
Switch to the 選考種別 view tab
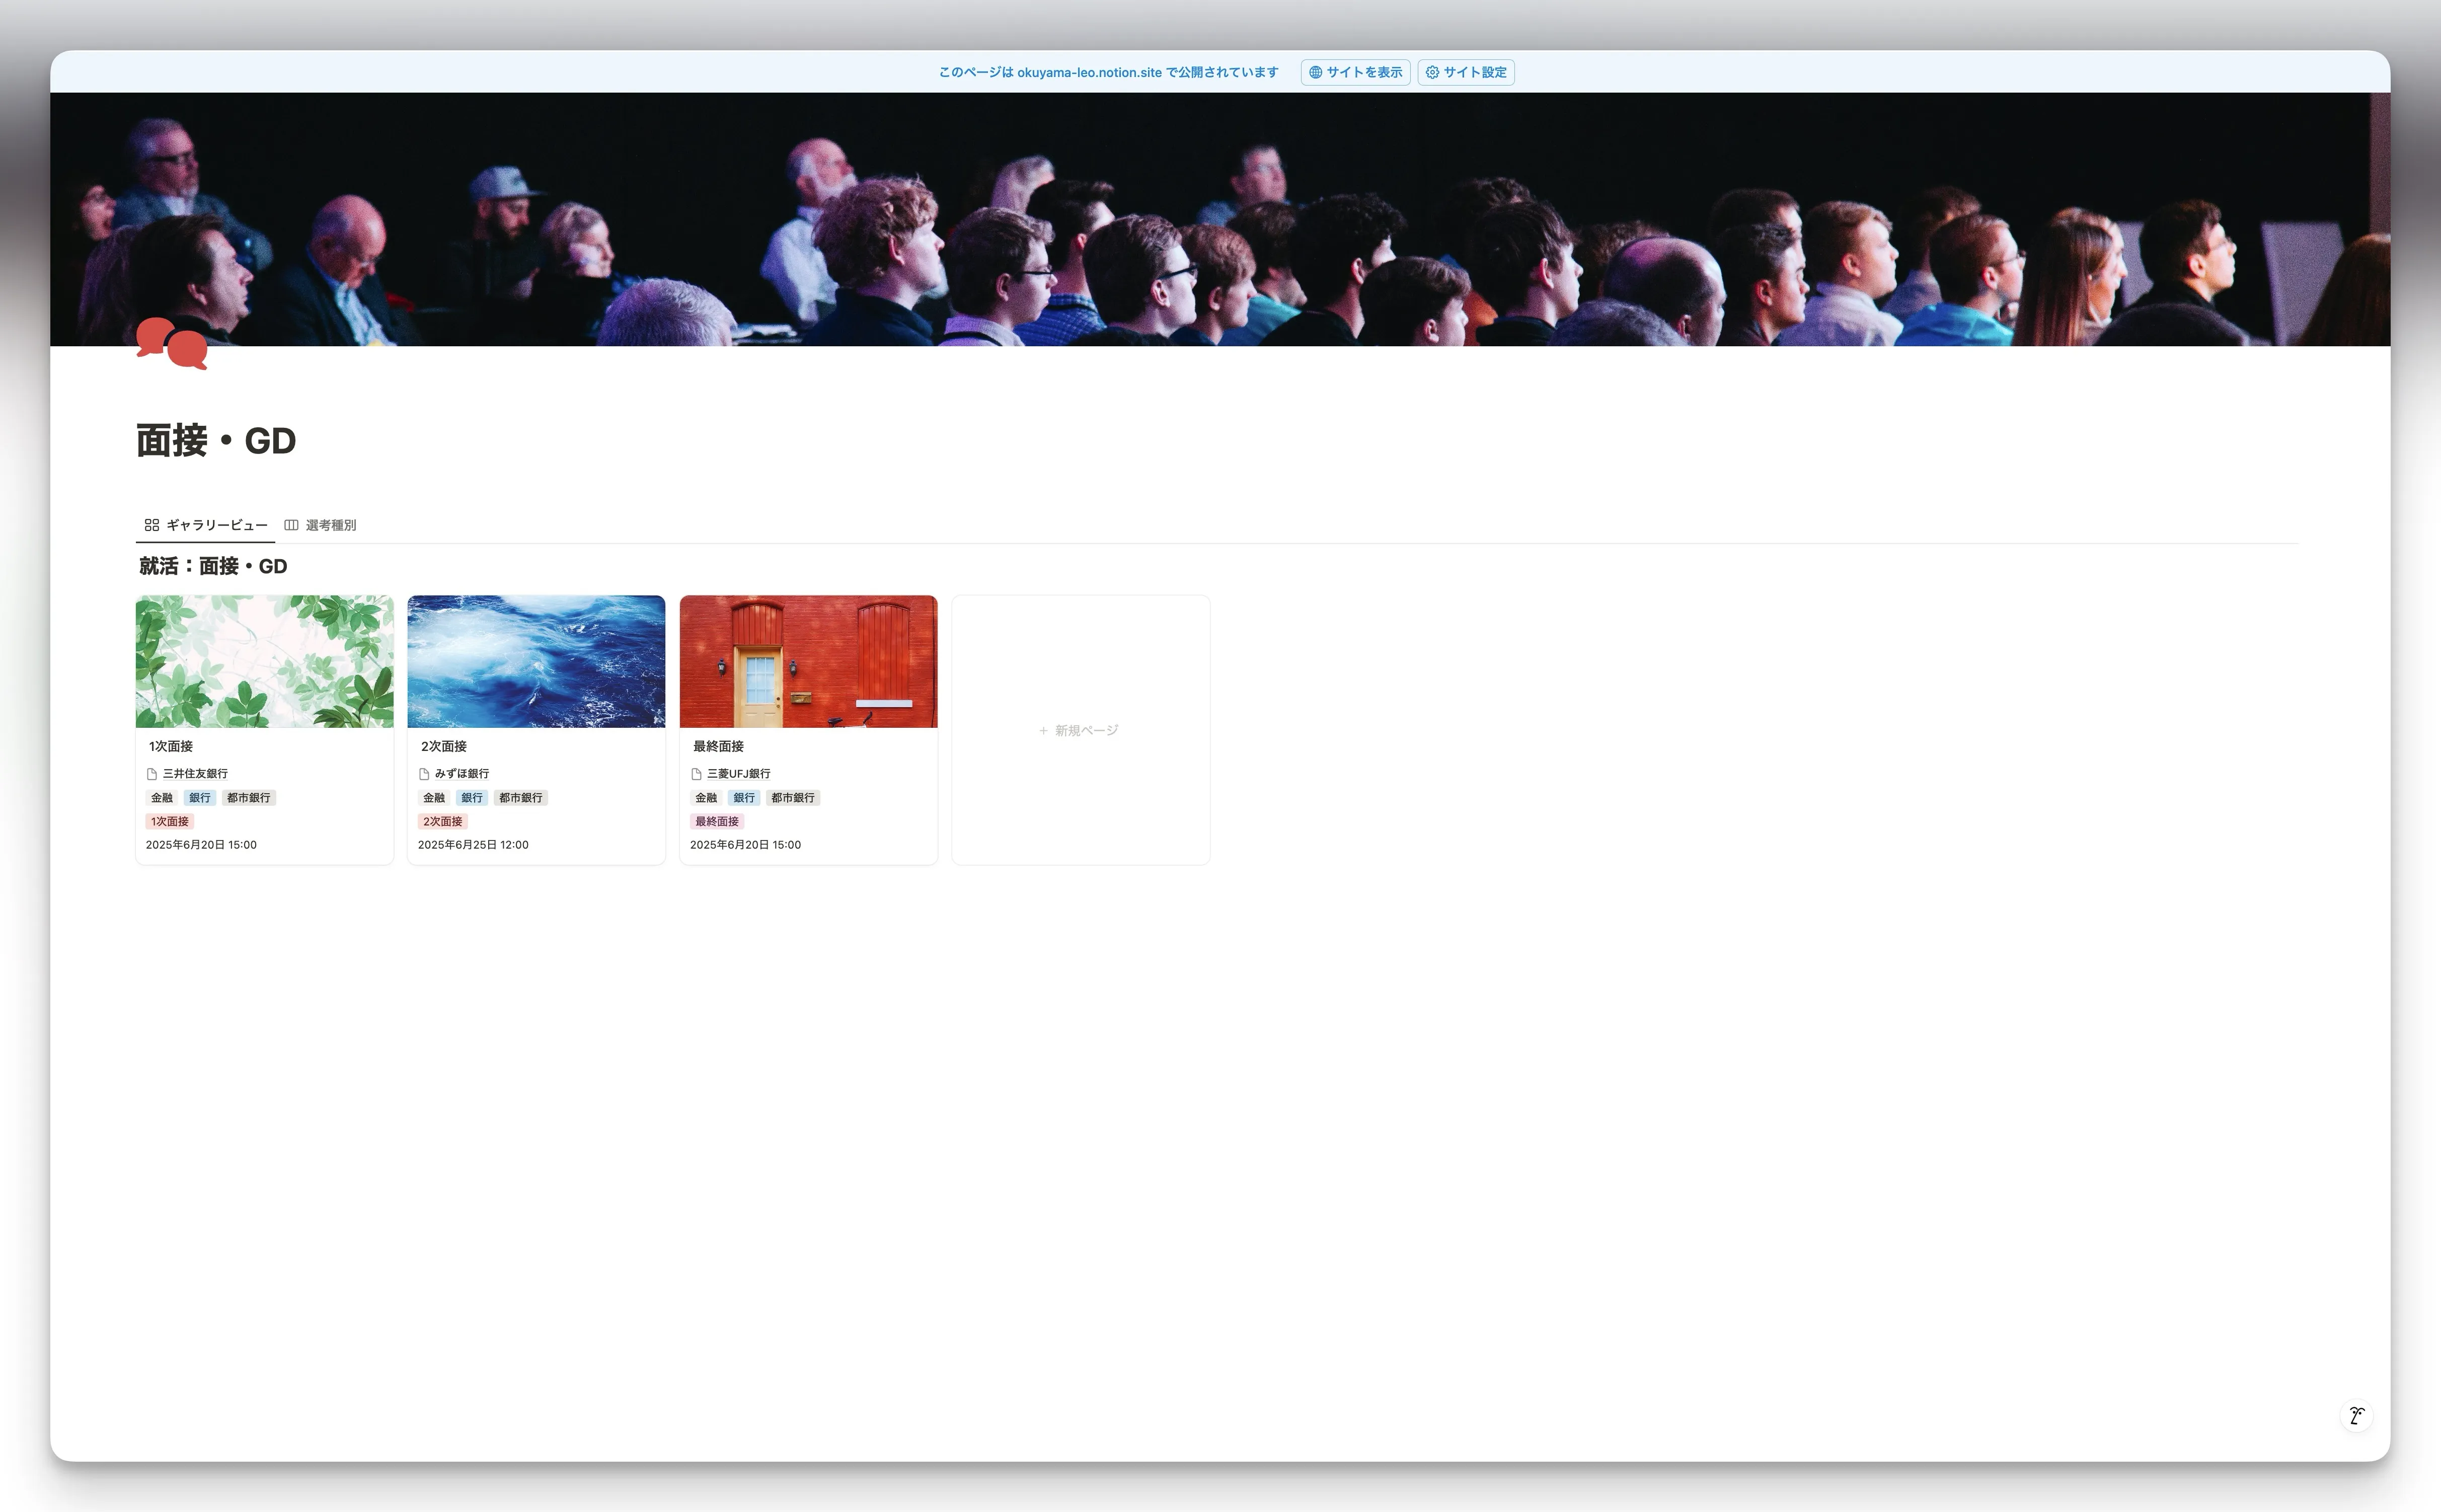(330, 524)
